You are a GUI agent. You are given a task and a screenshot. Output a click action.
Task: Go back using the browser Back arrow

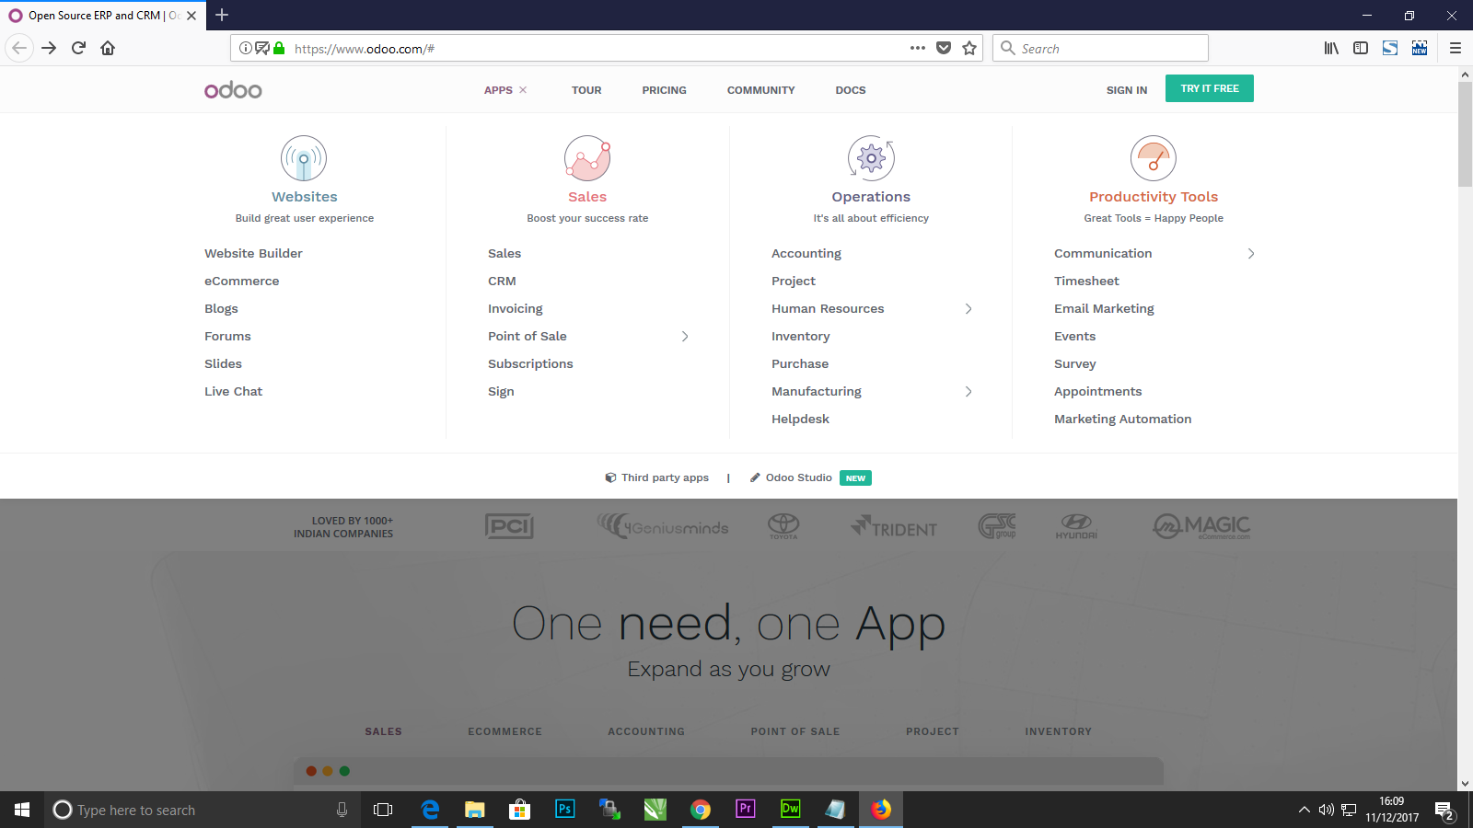[x=19, y=48]
